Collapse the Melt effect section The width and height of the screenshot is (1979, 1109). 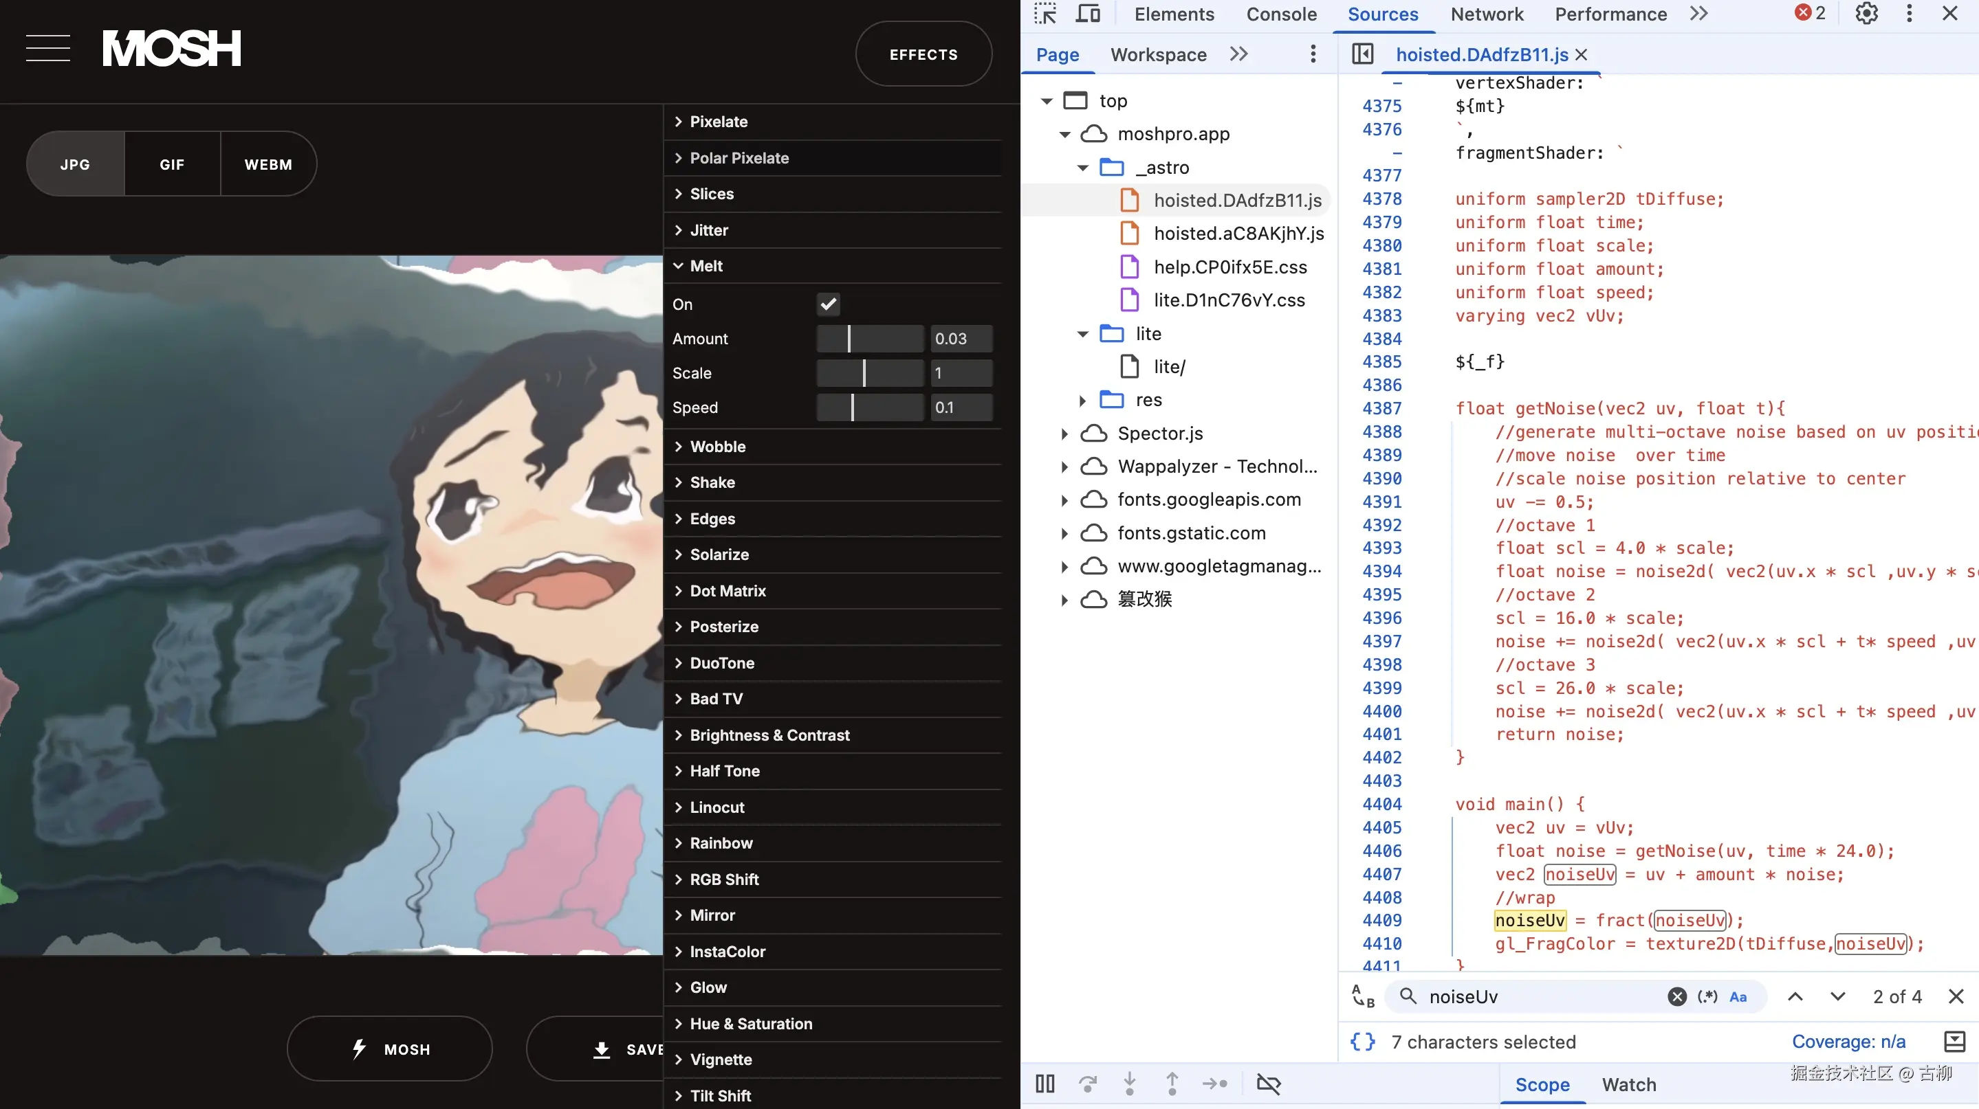pos(706,267)
